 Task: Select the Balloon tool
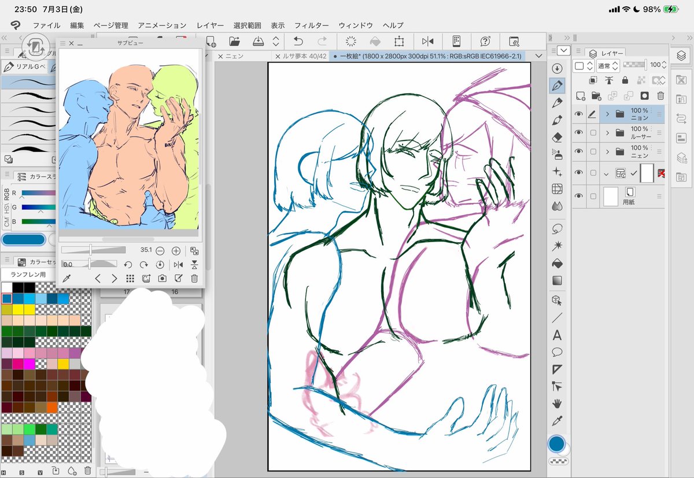click(558, 352)
